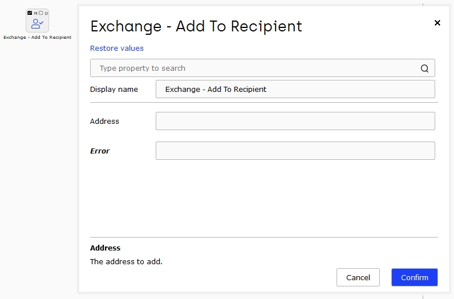Click the search magnifier icon
This screenshot has width=454, height=299.
coord(424,68)
